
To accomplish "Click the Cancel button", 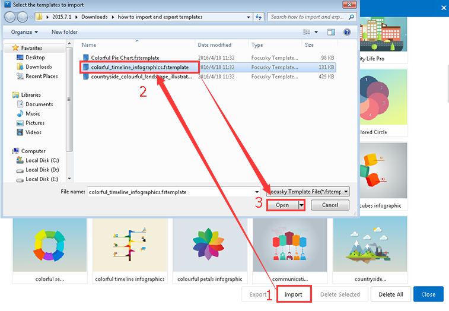I will [x=330, y=205].
